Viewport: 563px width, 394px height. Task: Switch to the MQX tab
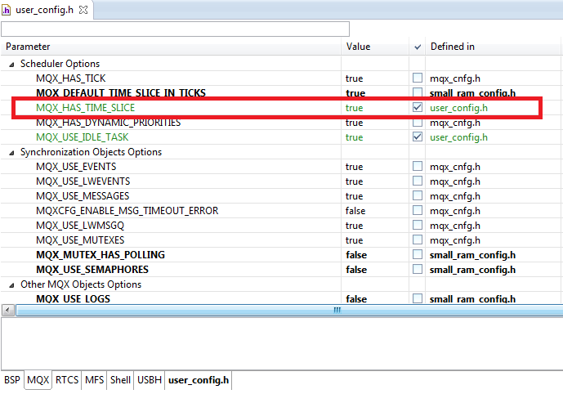pos(38,380)
